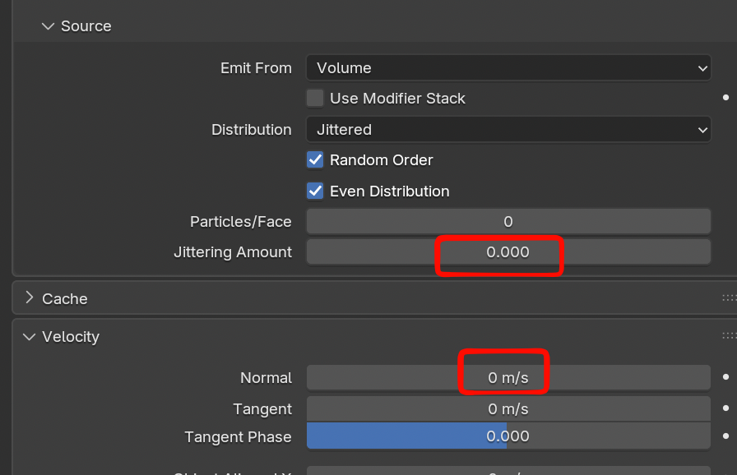This screenshot has height=475, width=737.
Task: Click the Normal velocity value field
Action: pos(508,378)
